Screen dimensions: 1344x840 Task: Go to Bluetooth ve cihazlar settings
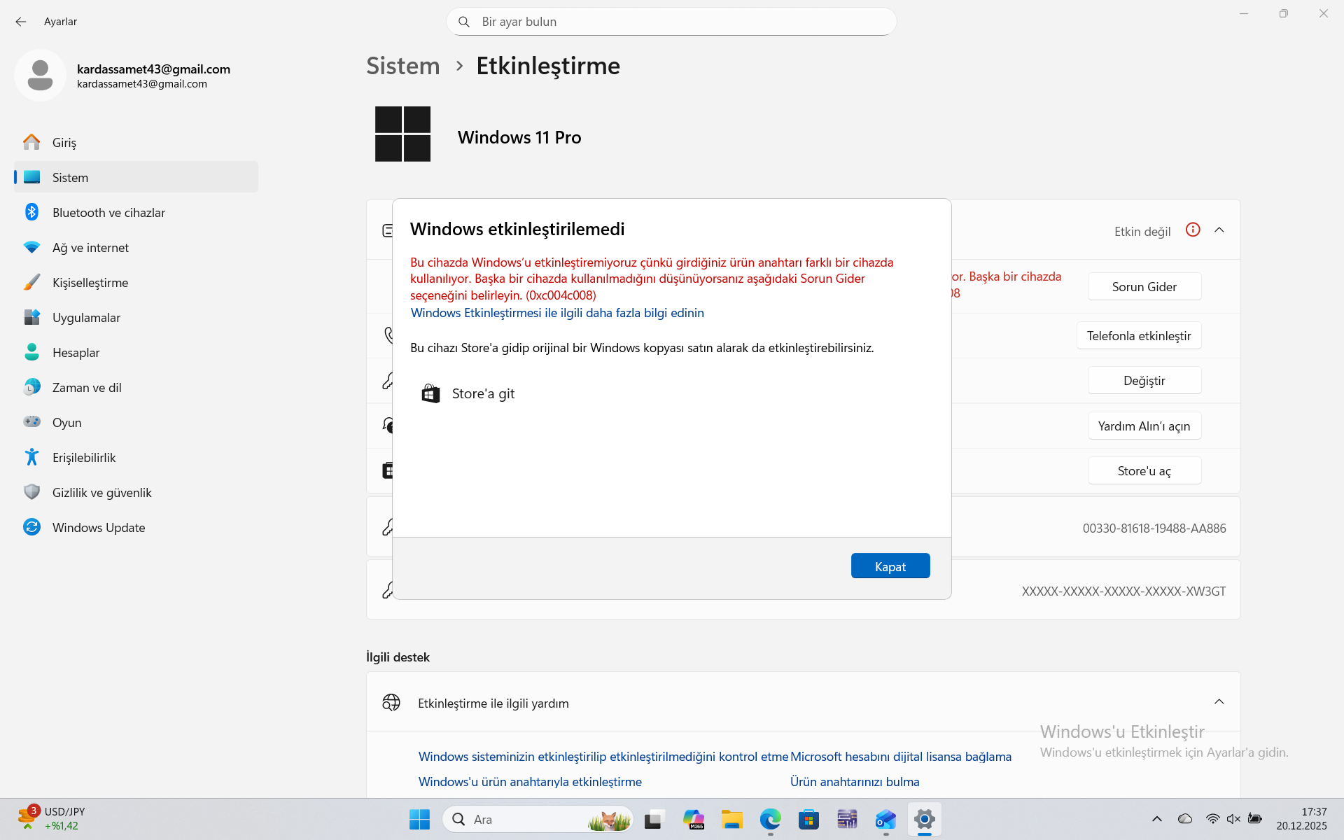(x=136, y=212)
